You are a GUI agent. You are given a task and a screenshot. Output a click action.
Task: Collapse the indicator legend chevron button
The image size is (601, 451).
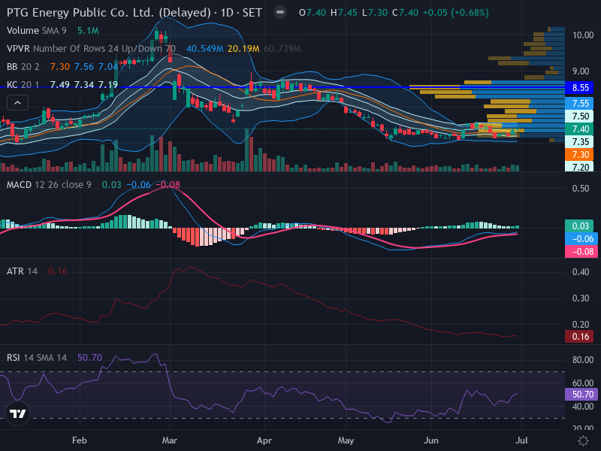coord(17,103)
